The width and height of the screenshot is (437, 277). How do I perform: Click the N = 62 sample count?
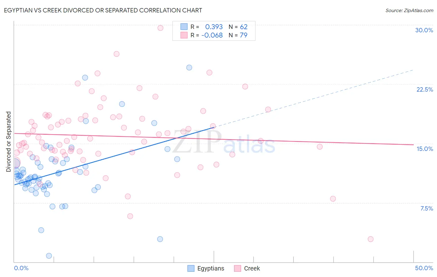click(238, 27)
